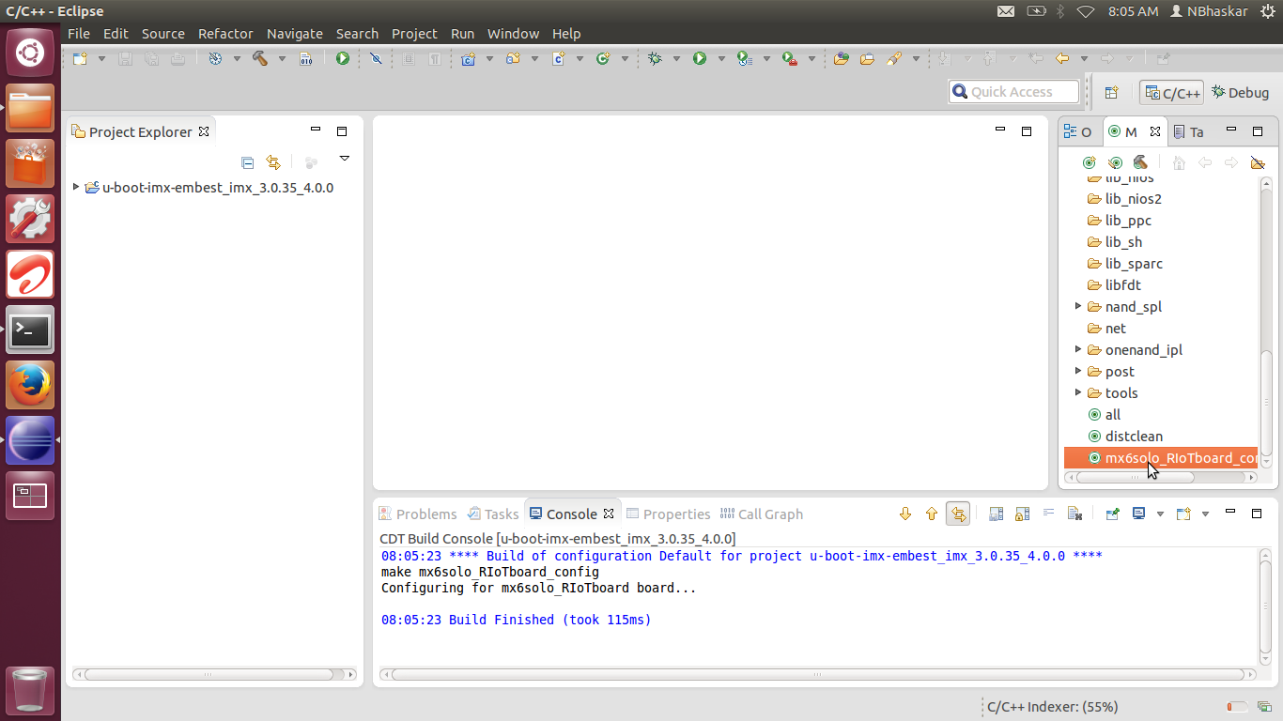
Task: Click the External Tools icon
Action: click(x=790, y=58)
